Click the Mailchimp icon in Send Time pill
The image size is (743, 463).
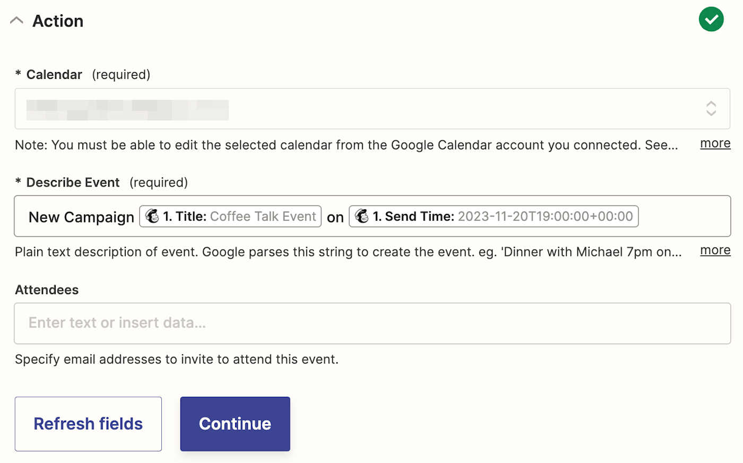pyautogui.click(x=362, y=216)
